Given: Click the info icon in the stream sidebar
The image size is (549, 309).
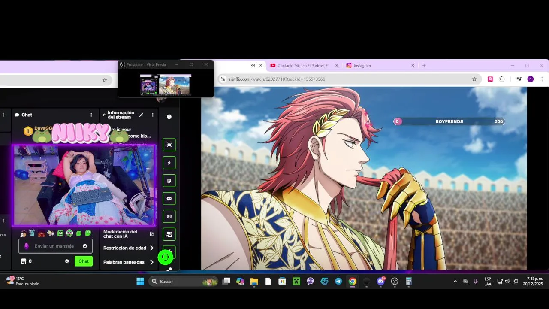Looking at the screenshot, I should tap(169, 117).
